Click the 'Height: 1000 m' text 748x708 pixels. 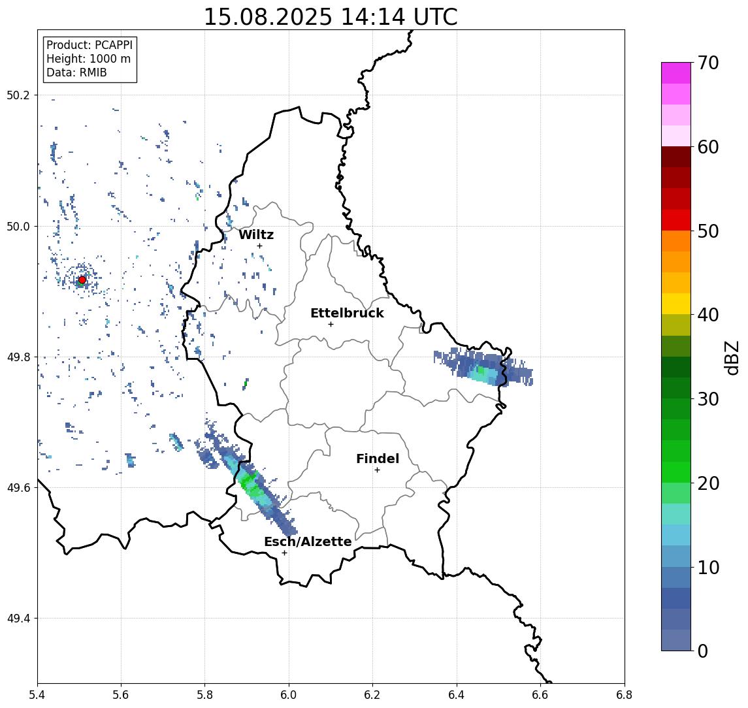coord(88,59)
